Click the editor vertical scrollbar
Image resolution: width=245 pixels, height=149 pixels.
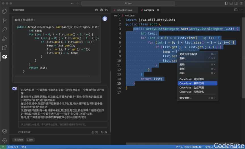tap(244, 58)
